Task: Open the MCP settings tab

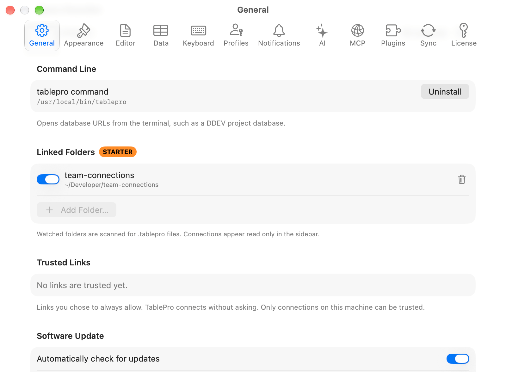Action: click(x=358, y=35)
